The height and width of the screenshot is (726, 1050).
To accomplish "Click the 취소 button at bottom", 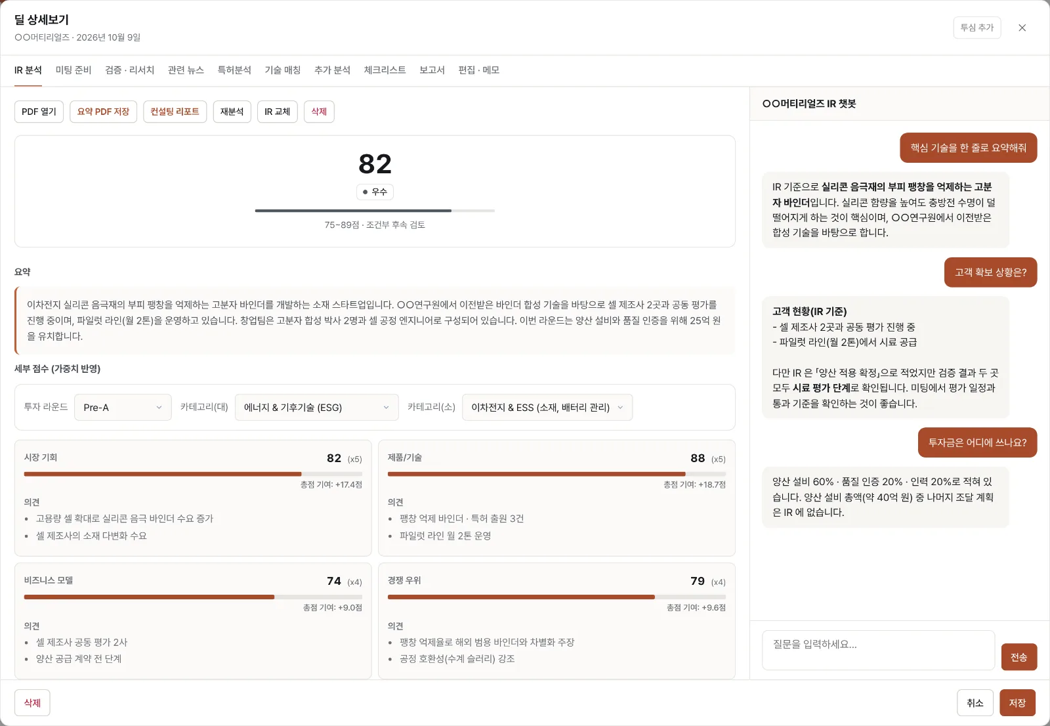I will pyautogui.click(x=975, y=703).
